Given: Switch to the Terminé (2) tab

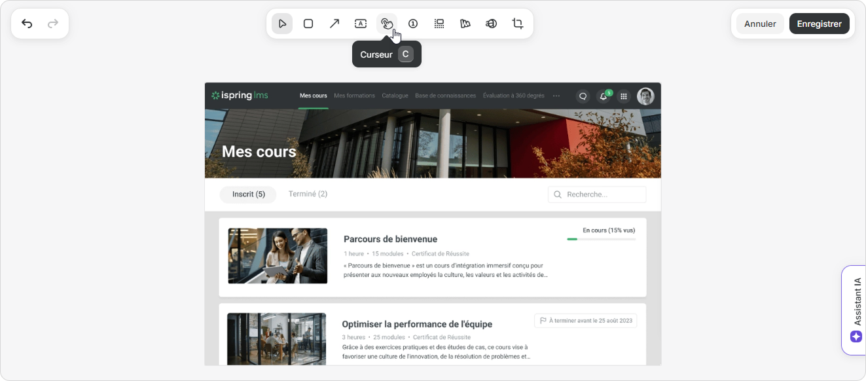Looking at the screenshot, I should (308, 194).
